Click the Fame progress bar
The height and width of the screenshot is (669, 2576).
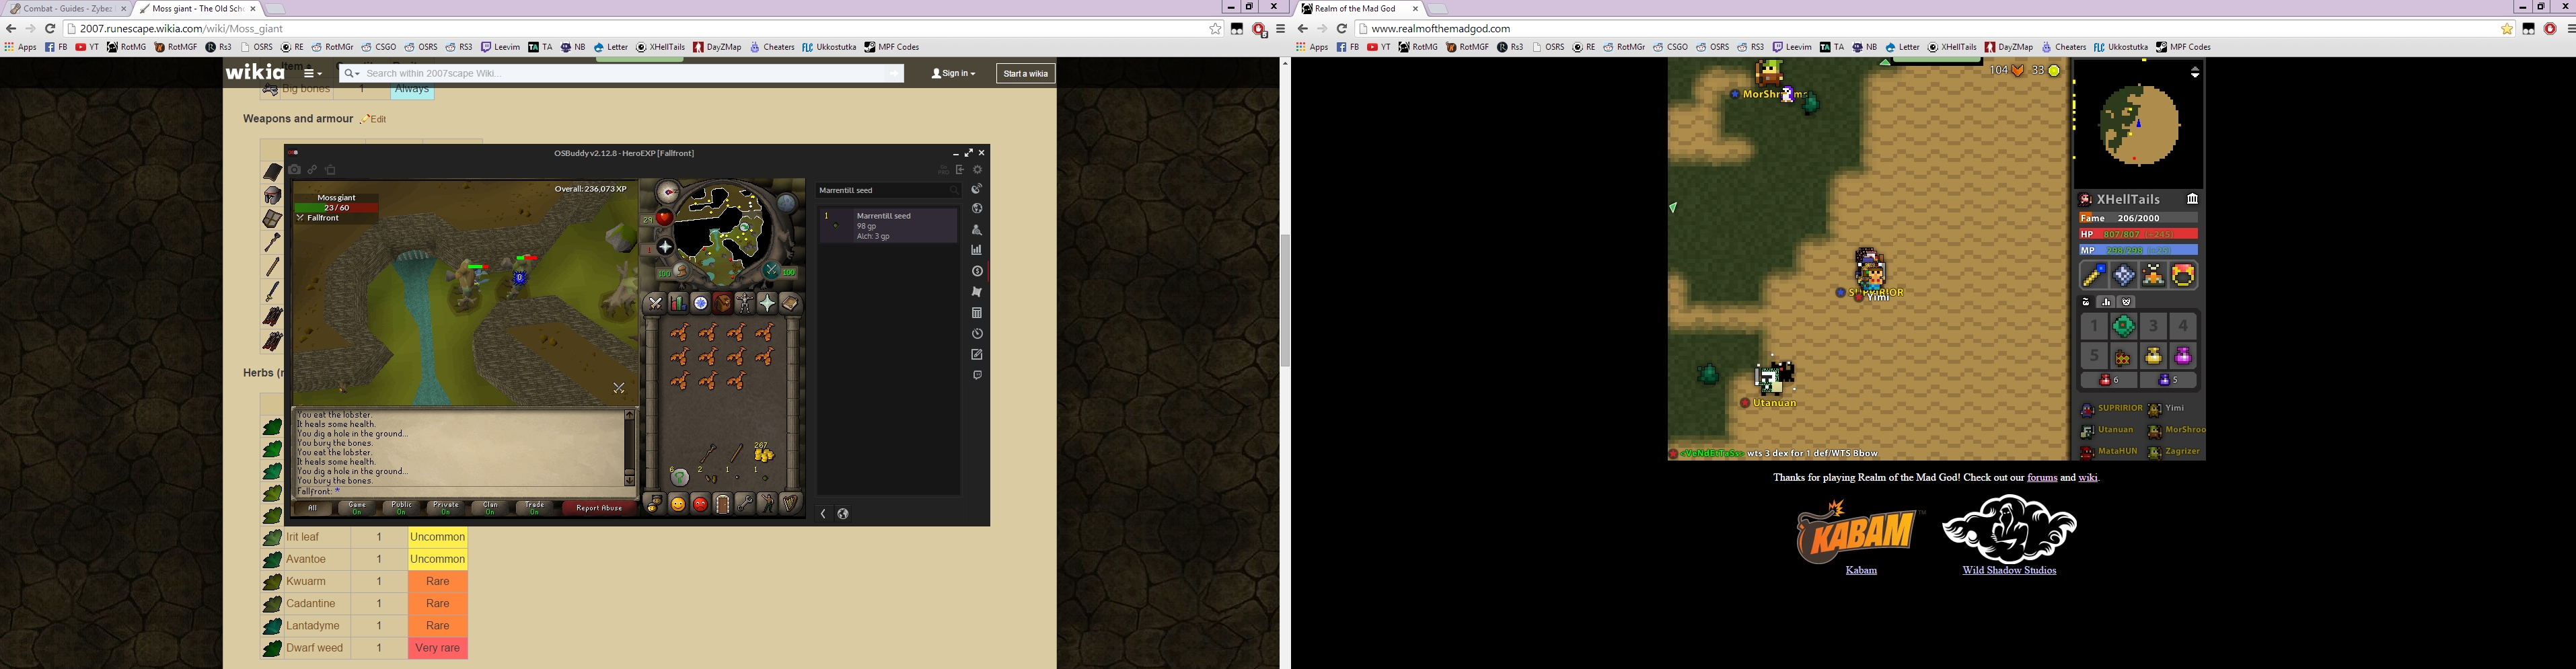pyautogui.click(x=2139, y=218)
